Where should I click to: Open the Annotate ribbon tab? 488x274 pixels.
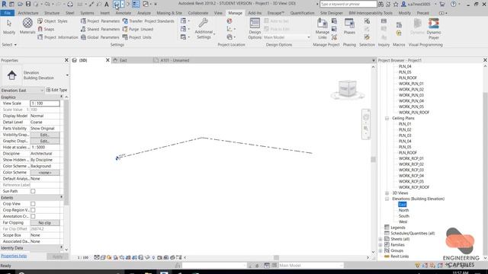tap(124, 13)
